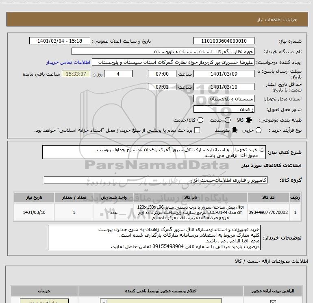
Task: Click the buyer notes text box
Action: click(x=154, y=238)
